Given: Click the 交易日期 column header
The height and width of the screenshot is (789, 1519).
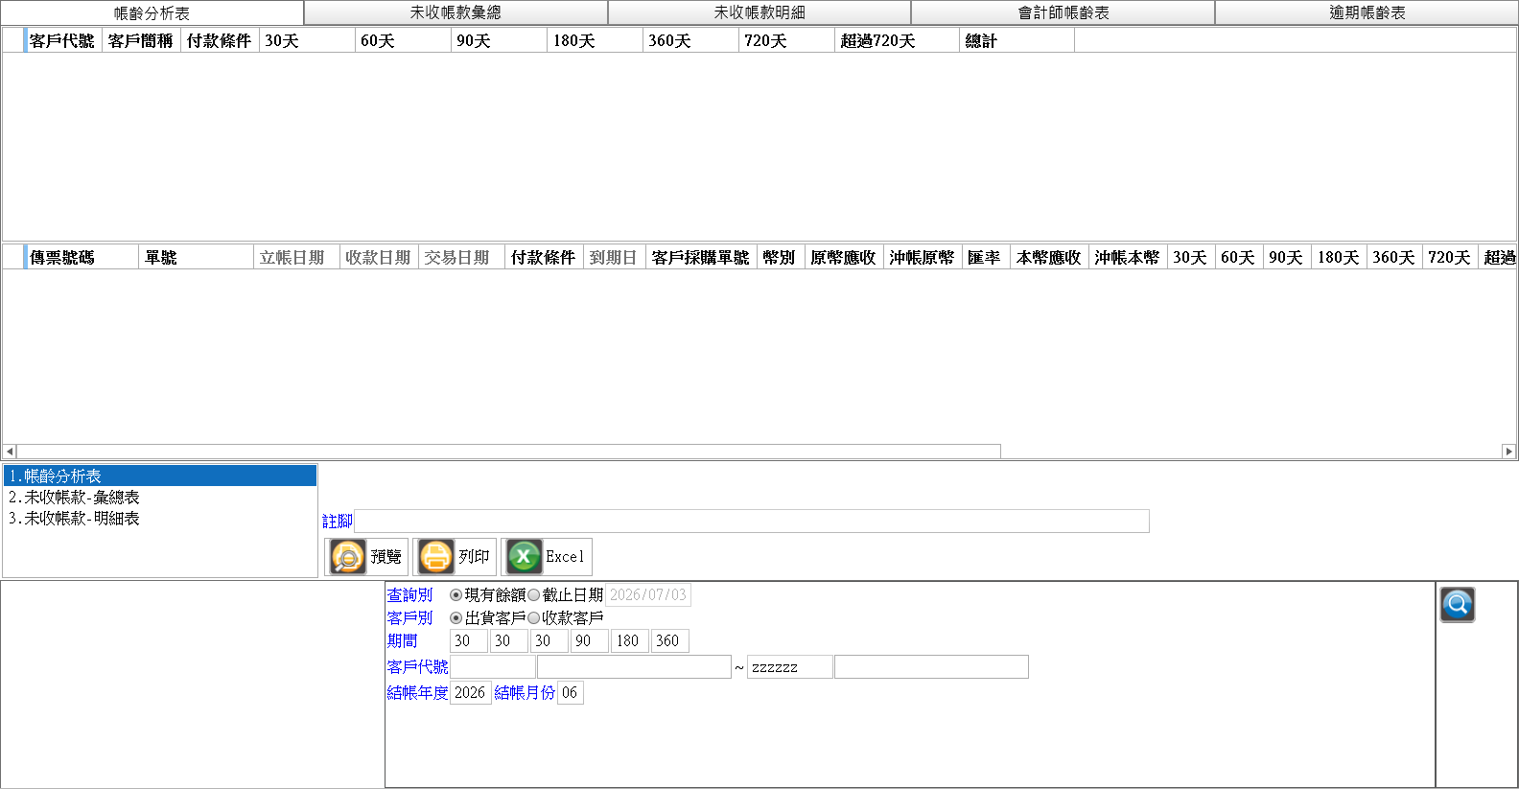Looking at the screenshot, I should [x=461, y=258].
